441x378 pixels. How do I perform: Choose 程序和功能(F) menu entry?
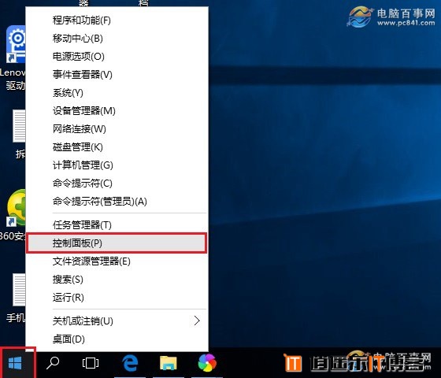[x=117, y=20]
